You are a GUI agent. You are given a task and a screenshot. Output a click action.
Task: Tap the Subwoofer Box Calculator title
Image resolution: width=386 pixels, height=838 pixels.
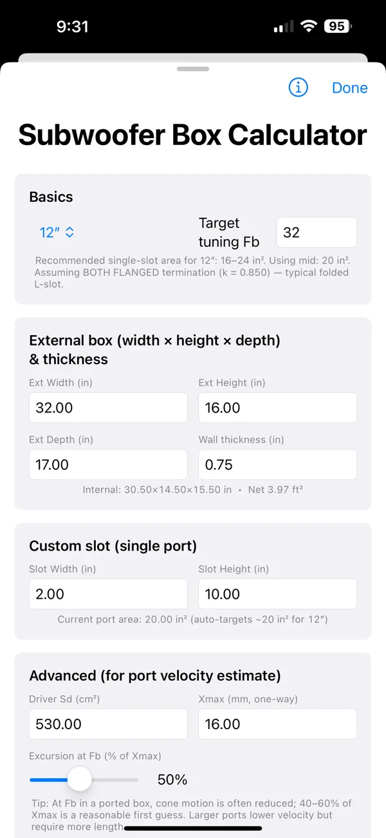pos(193,135)
